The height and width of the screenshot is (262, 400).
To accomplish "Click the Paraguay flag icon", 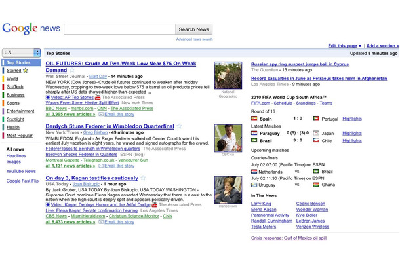I will [x=254, y=133].
